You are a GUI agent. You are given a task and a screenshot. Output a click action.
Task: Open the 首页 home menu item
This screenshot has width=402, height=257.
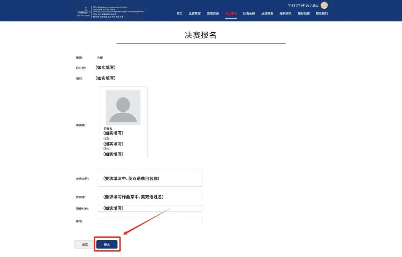click(179, 13)
